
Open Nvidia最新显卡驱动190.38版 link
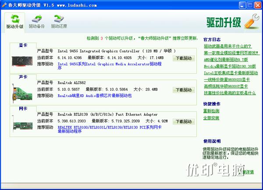pos(230,66)
